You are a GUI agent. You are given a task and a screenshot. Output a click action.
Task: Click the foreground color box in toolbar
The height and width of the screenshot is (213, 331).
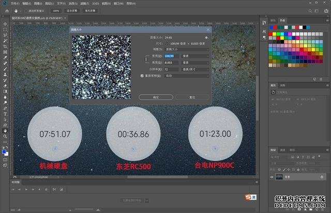[4, 152]
